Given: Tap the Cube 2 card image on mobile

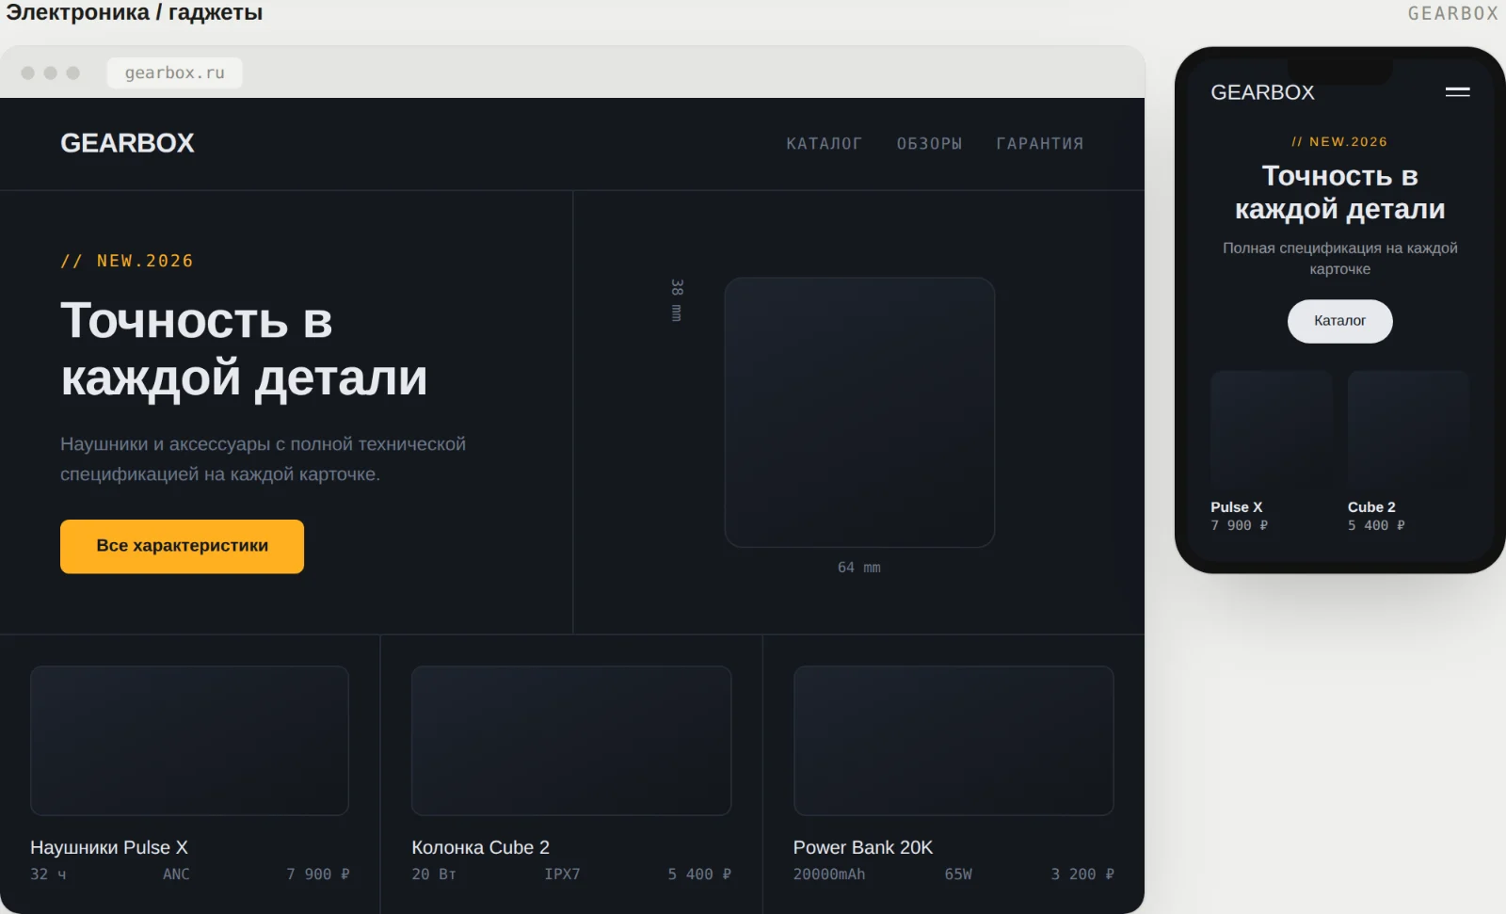Looking at the screenshot, I should [x=1408, y=429].
